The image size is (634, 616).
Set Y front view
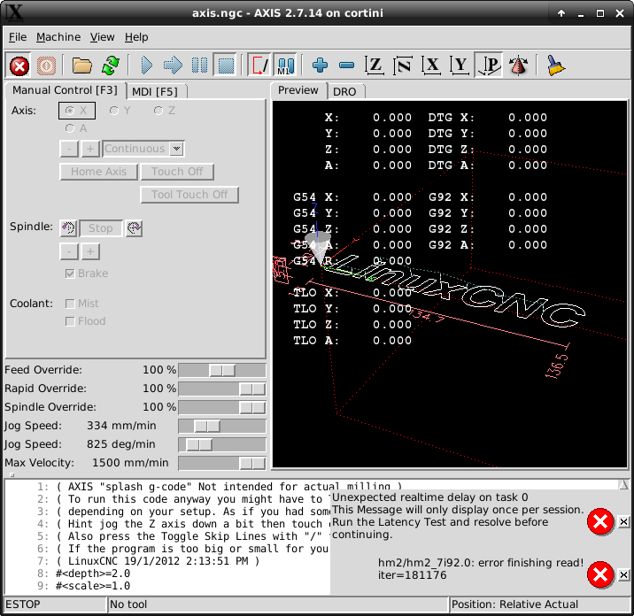pos(460,65)
